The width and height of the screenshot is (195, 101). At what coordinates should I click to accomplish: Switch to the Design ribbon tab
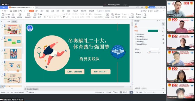[x=42, y=11]
